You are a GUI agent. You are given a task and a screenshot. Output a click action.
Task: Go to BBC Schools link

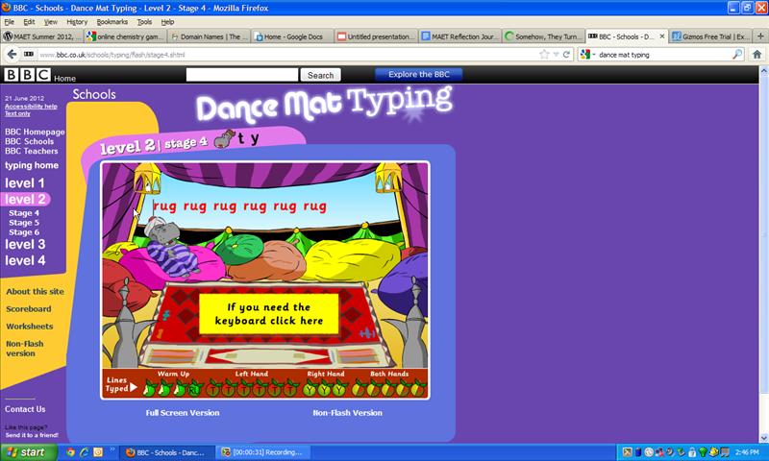[x=30, y=141]
